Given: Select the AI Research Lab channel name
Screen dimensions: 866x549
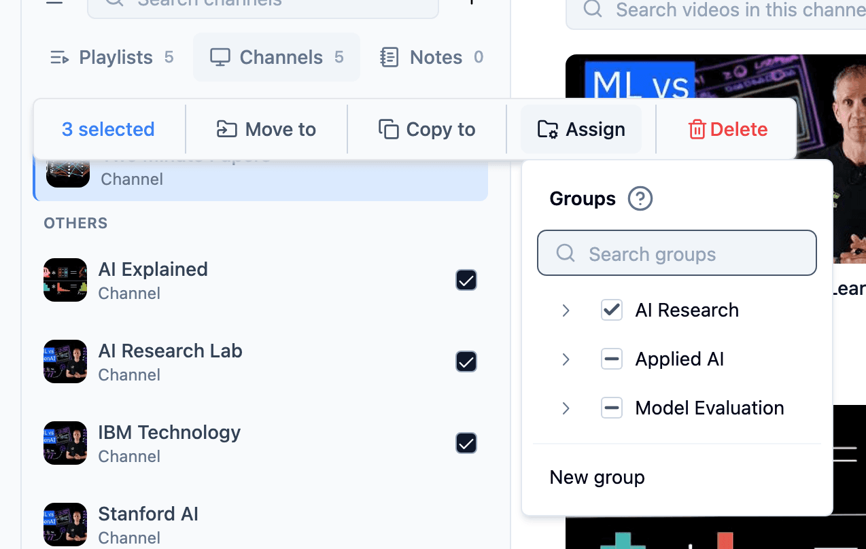Looking at the screenshot, I should pos(171,351).
